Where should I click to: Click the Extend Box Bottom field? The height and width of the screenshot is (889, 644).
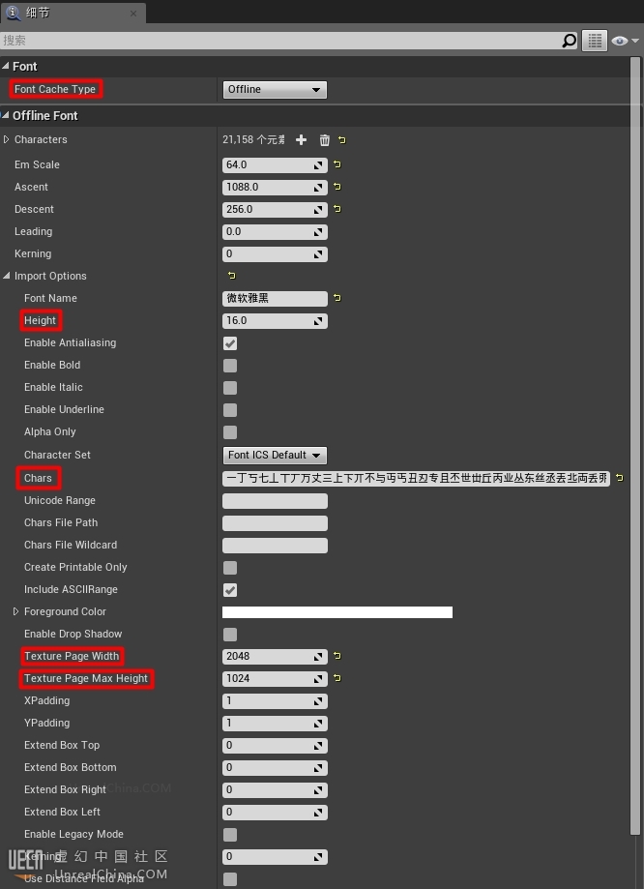tap(275, 768)
